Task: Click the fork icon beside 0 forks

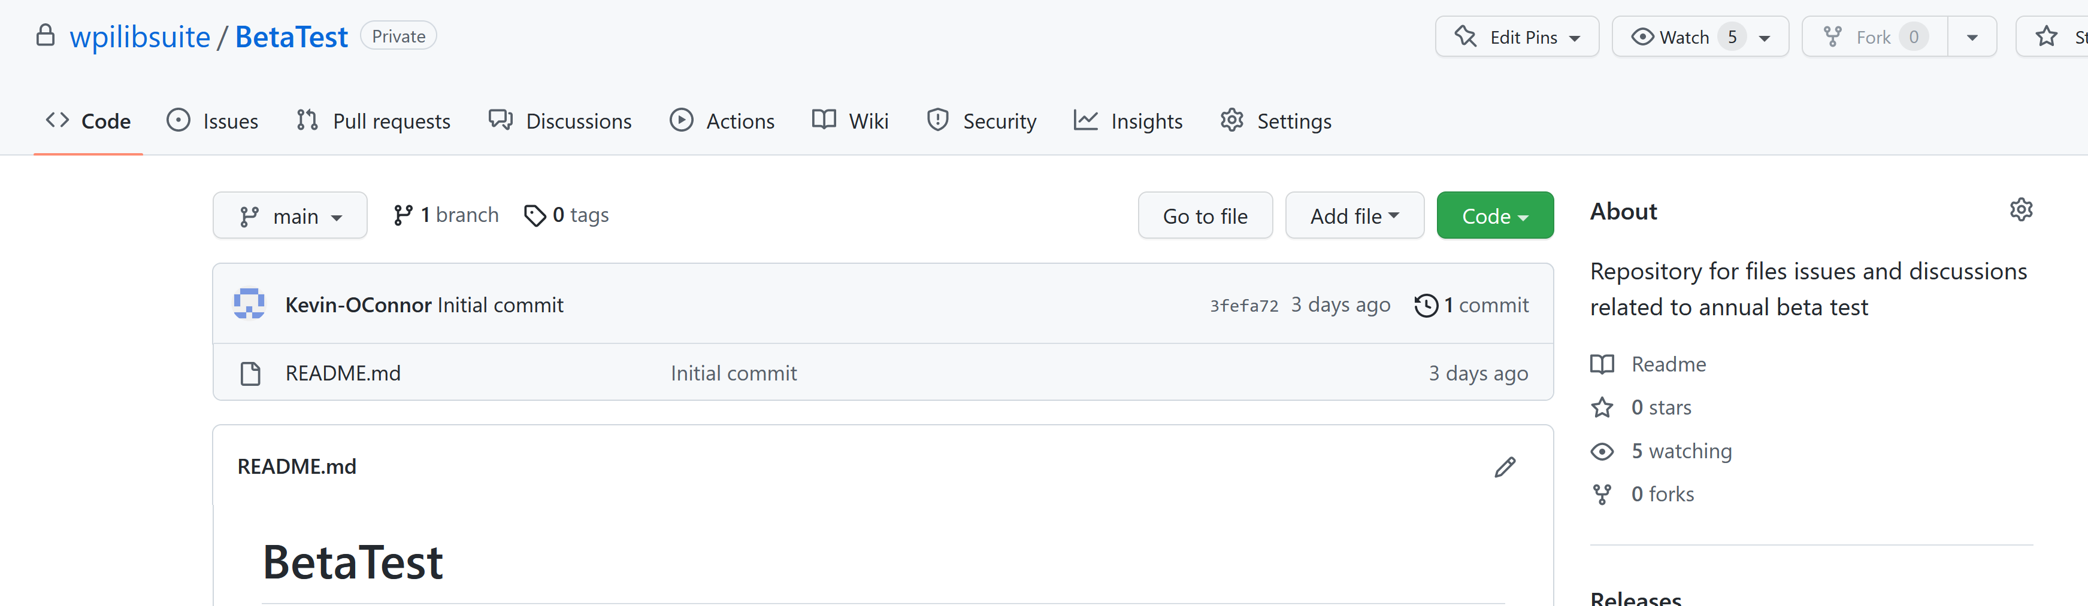Action: pos(1602,494)
